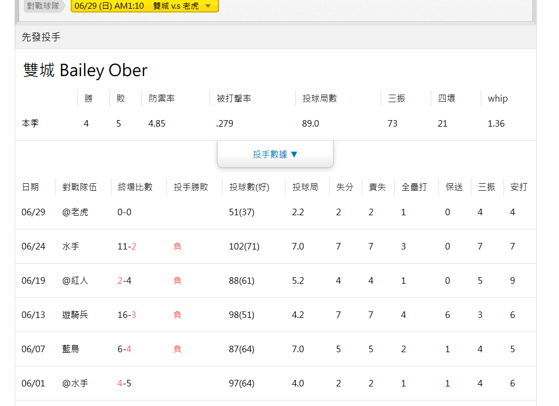The width and height of the screenshot is (559, 406).
Task: Click the @水手 opponent cell
Action: [75, 384]
